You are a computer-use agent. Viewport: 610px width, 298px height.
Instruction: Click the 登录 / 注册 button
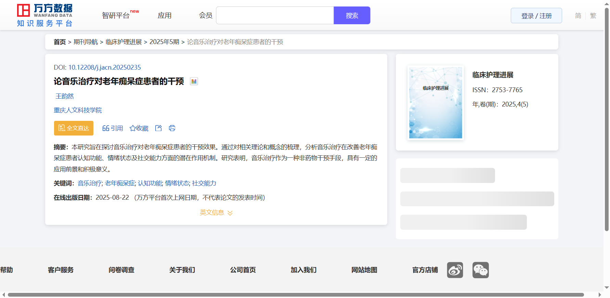(x=536, y=16)
